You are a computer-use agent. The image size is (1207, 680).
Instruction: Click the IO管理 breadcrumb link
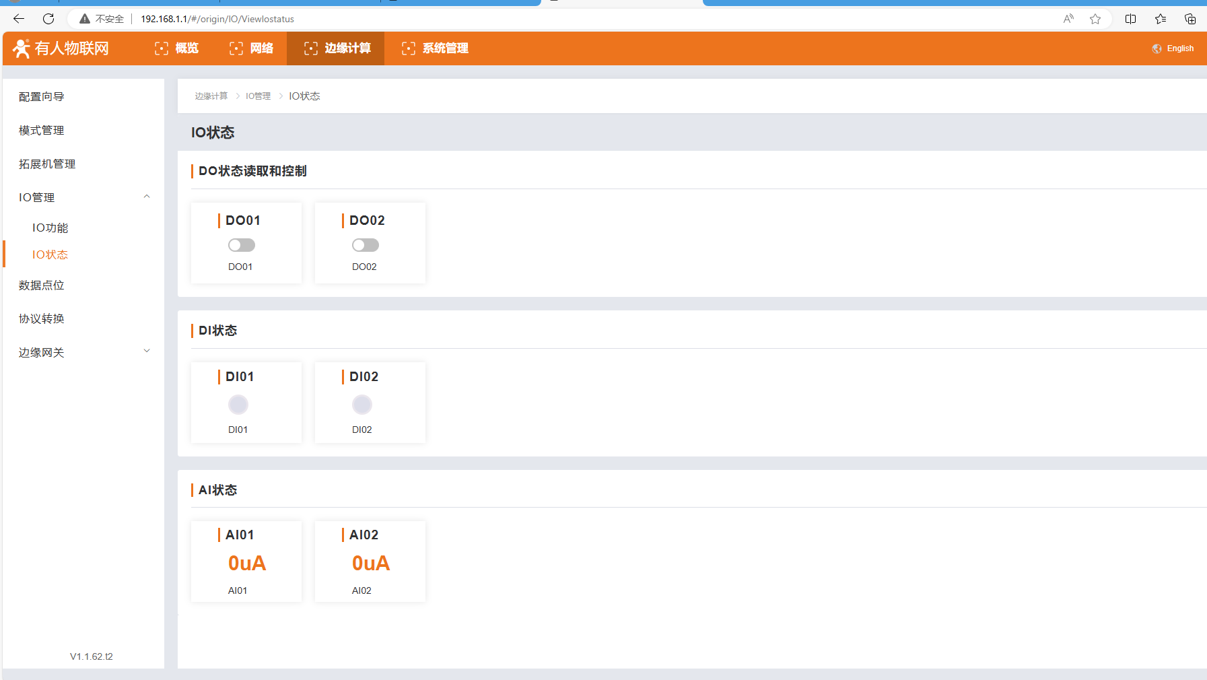point(258,96)
